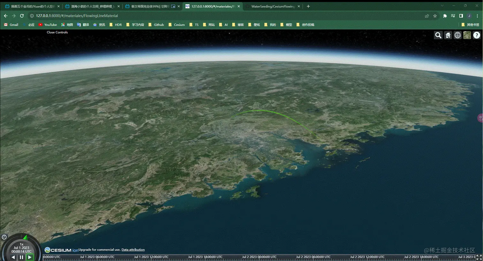Click the green speed pointer on the shuttle ring
Screen dimensions: 483x261
click(x=25, y=237)
